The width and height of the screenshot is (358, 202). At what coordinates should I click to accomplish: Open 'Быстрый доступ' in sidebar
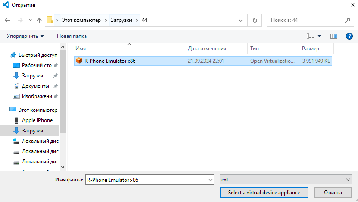point(38,55)
